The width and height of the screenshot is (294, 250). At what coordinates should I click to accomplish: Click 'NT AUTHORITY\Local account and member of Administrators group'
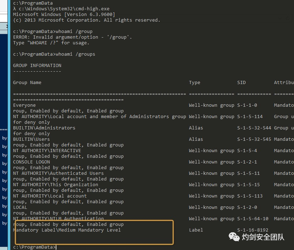pyautogui.click(x=100, y=116)
